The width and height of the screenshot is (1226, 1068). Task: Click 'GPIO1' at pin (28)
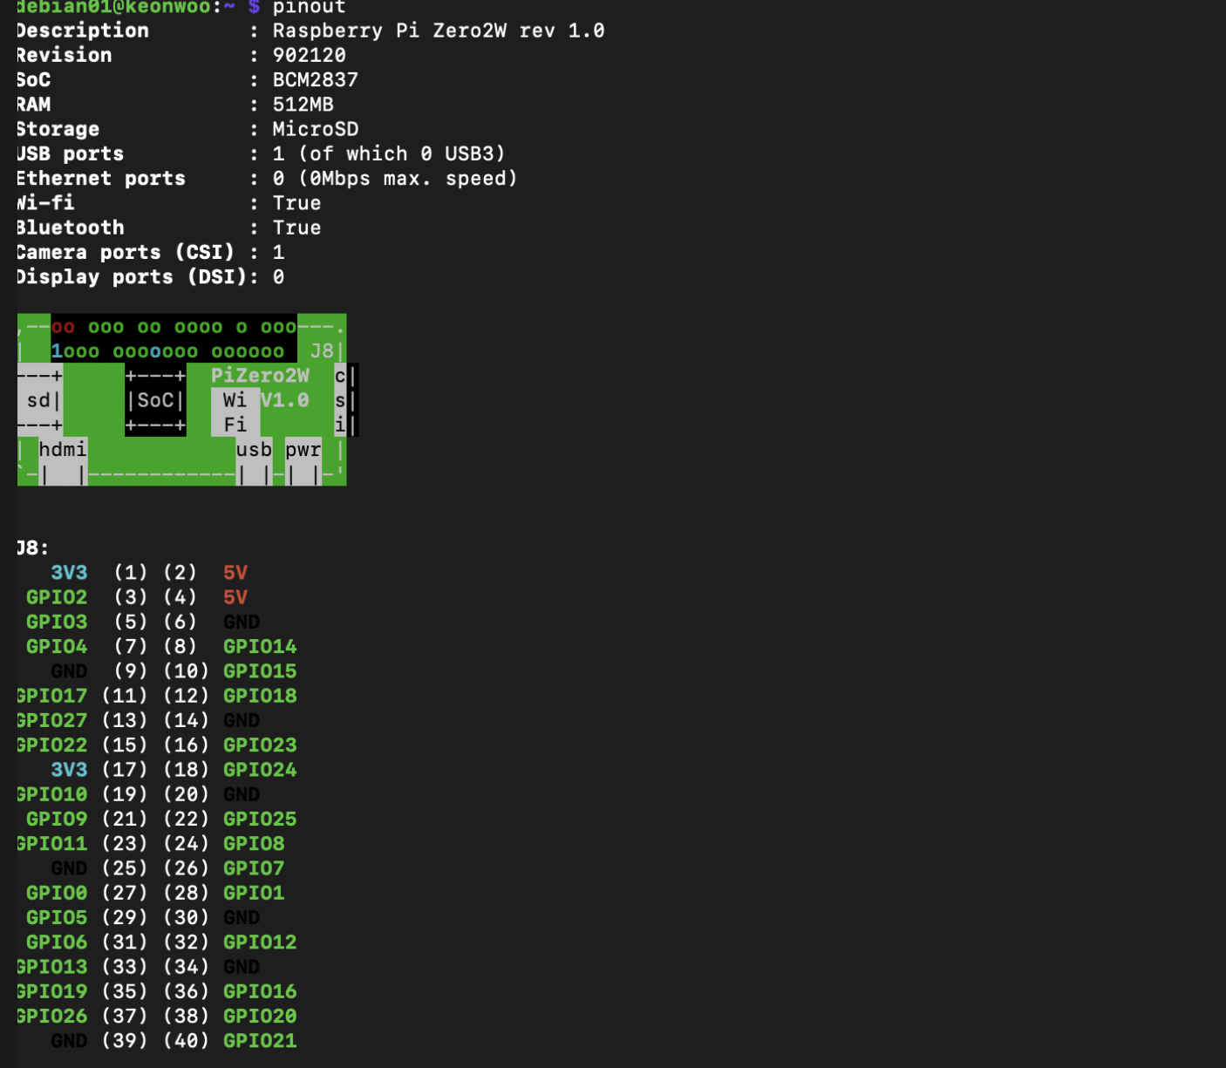click(254, 893)
